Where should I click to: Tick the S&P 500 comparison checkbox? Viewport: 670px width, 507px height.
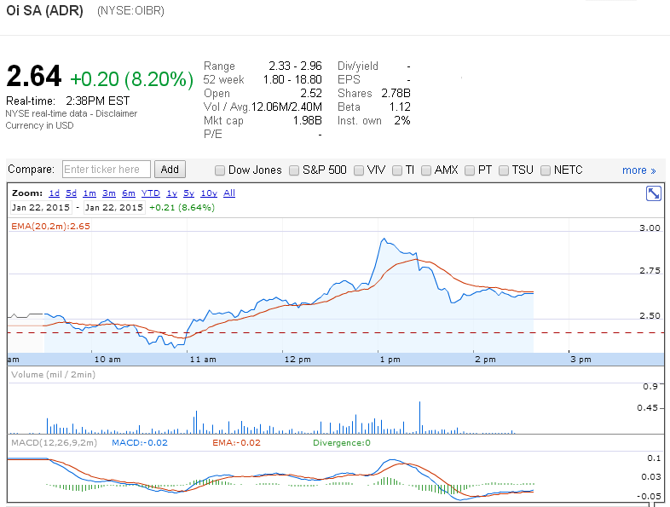(x=294, y=170)
